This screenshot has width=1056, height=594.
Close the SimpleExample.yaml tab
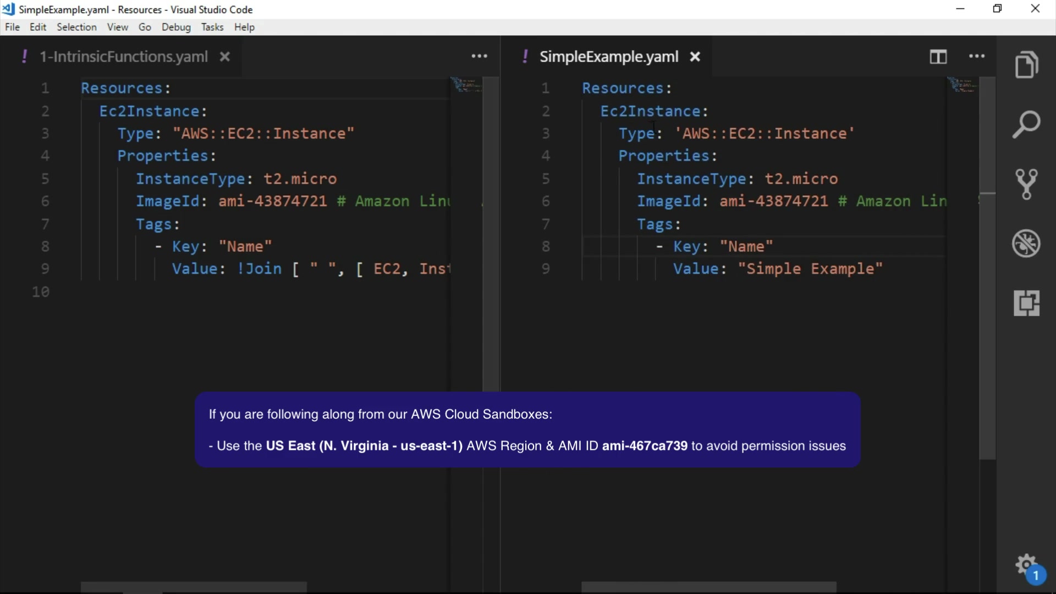pos(695,57)
